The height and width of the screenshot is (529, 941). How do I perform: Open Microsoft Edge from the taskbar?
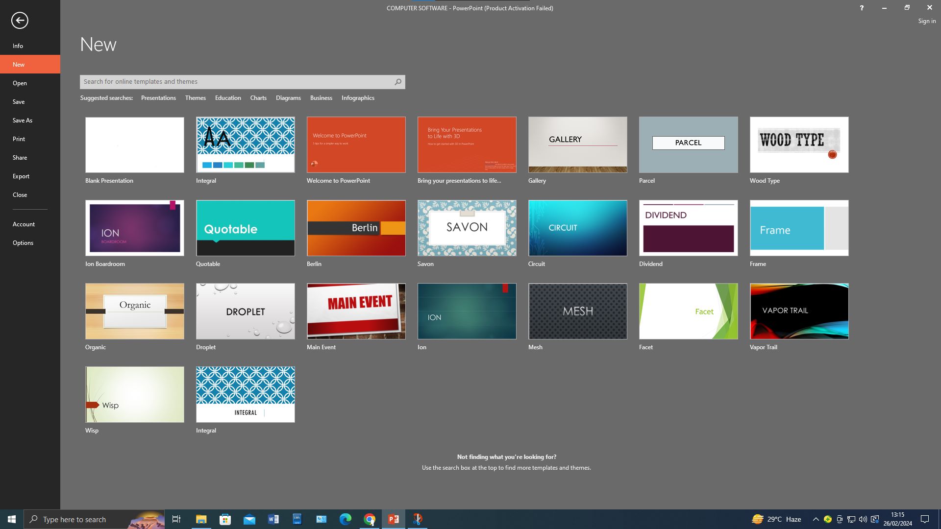tap(345, 519)
